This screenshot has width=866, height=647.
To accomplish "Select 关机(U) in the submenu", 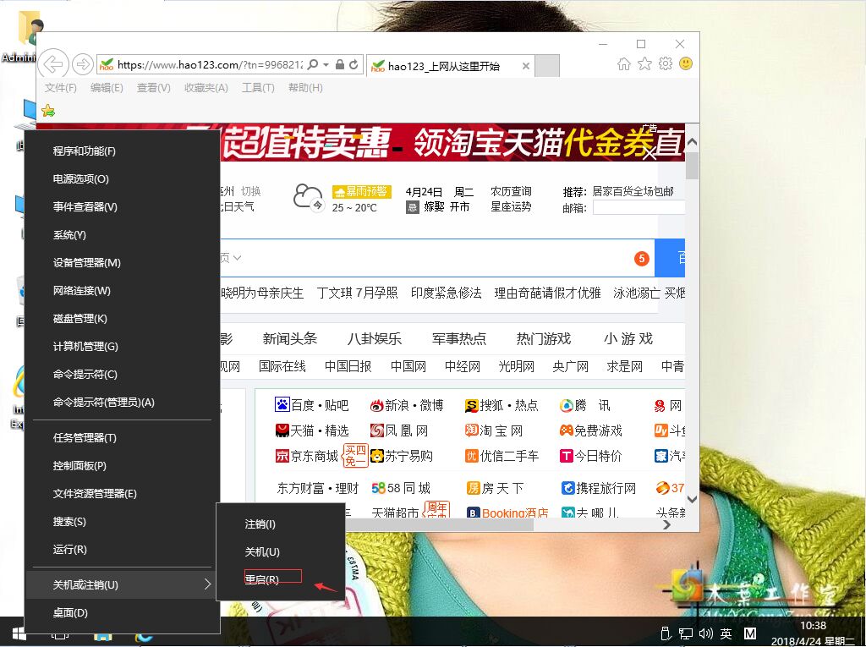I will (281, 552).
